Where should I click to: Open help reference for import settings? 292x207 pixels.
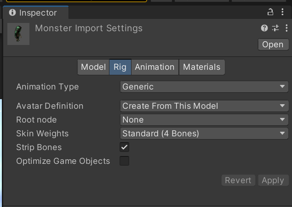(x=264, y=28)
